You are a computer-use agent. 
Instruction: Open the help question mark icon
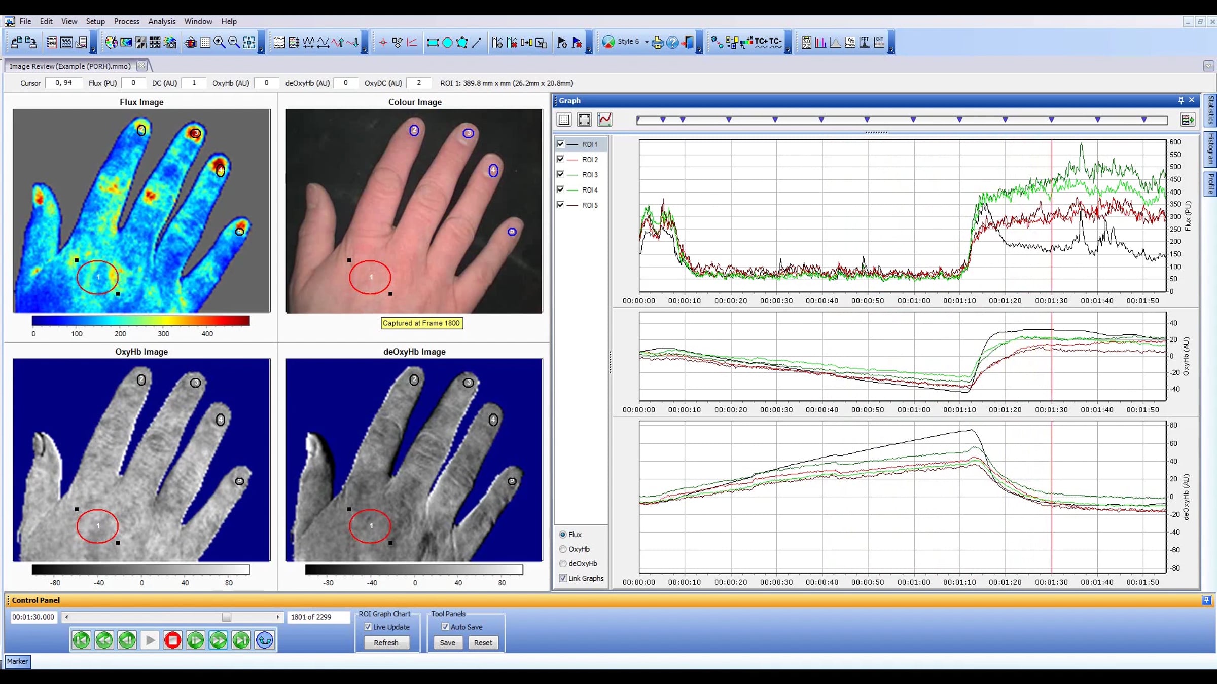pyautogui.click(x=672, y=43)
